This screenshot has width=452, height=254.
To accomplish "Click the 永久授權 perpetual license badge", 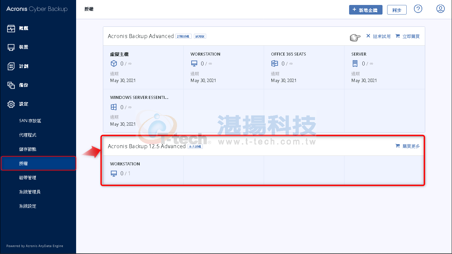I will (x=195, y=146).
